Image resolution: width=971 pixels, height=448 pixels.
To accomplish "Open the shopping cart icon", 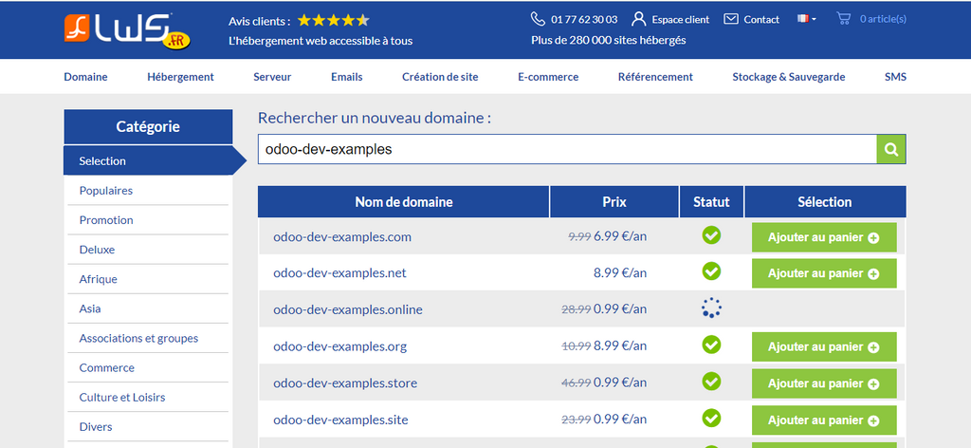I will click(843, 19).
